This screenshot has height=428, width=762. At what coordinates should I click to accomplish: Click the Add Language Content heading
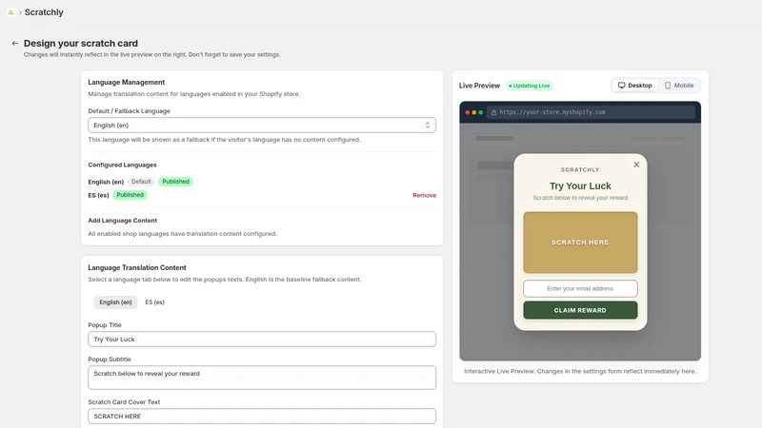tap(123, 221)
